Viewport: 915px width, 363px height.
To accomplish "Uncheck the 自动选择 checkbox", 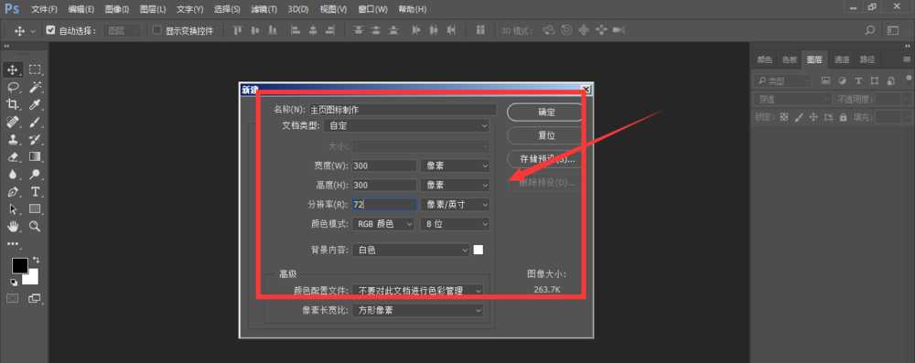I will [x=50, y=30].
